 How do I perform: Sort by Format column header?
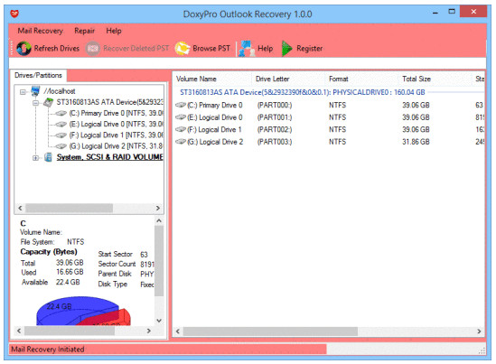click(x=339, y=79)
